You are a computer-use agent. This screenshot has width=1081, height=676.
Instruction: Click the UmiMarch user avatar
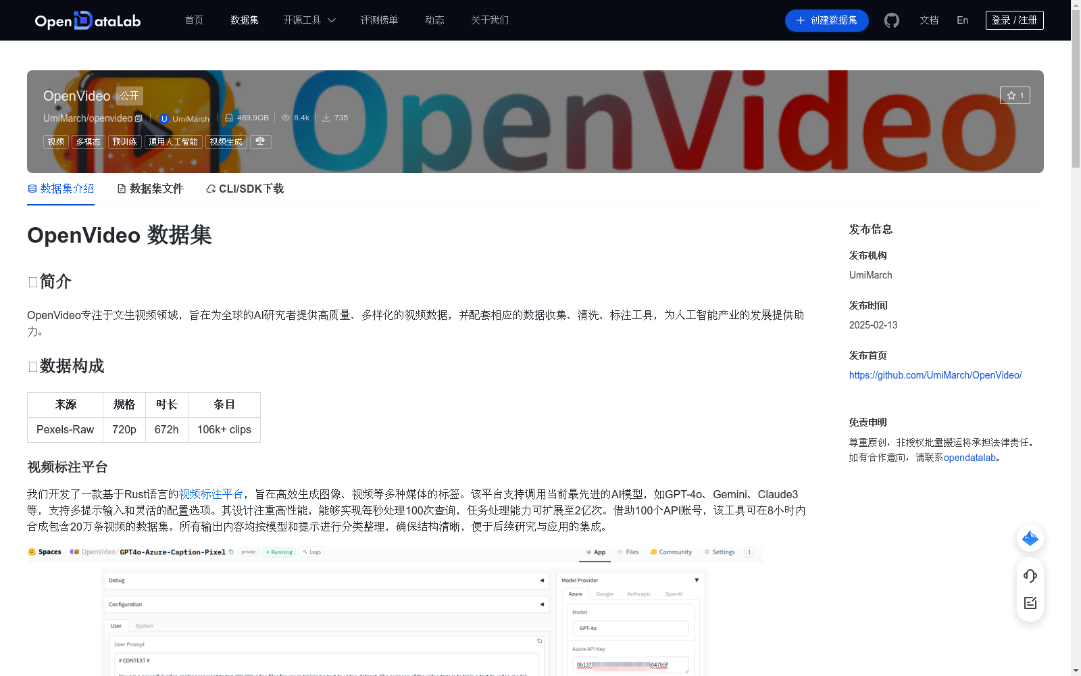[x=164, y=118]
